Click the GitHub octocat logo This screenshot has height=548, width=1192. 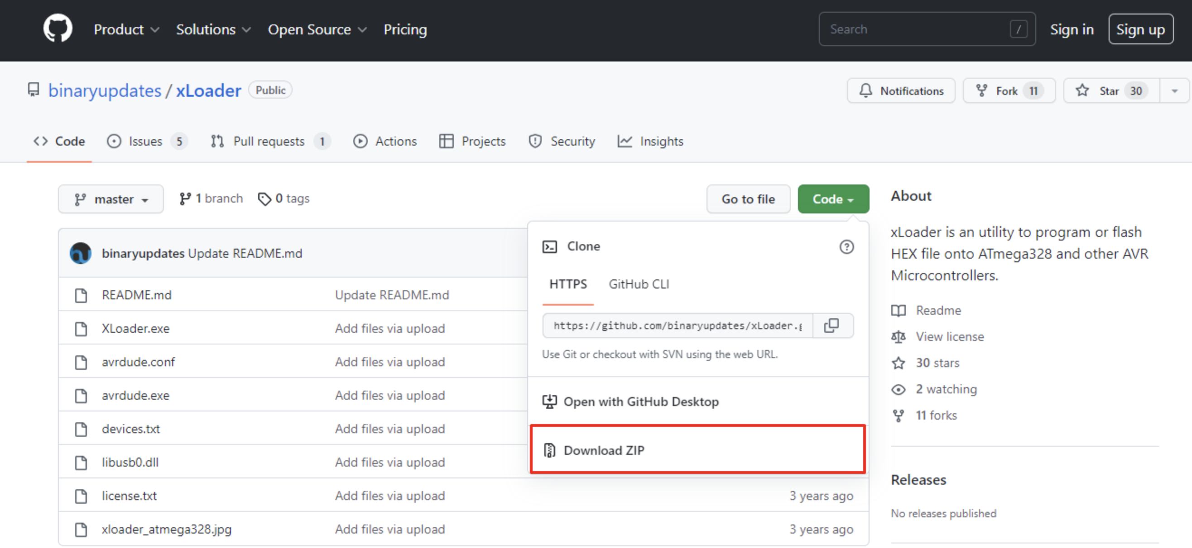(x=58, y=28)
